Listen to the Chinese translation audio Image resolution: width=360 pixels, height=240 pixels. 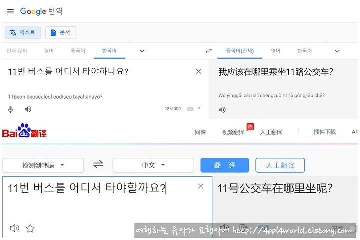(x=222, y=110)
